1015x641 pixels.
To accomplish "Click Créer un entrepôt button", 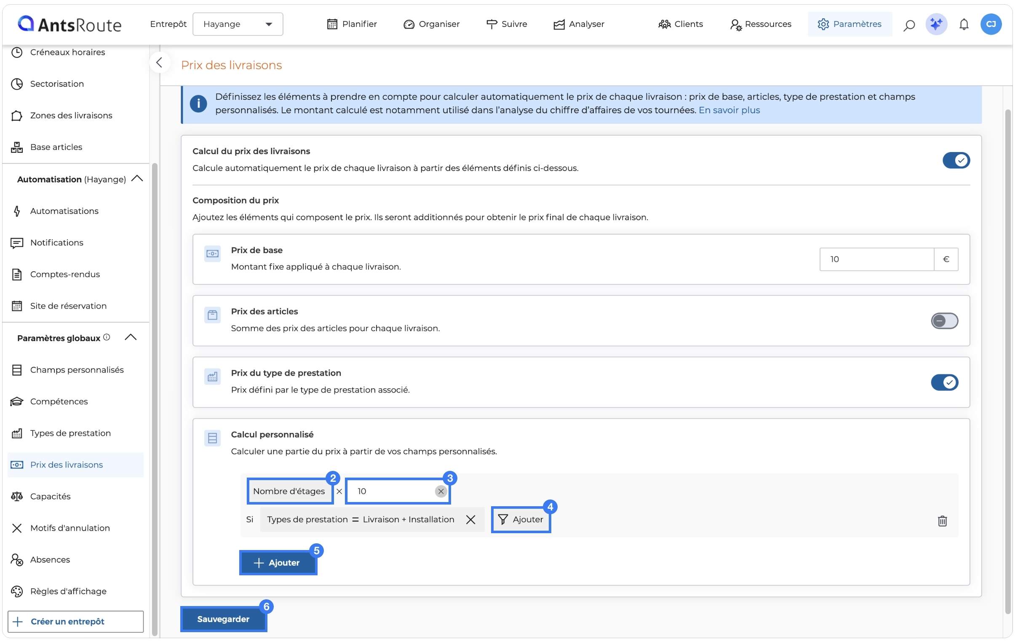I will (x=76, y=622).
